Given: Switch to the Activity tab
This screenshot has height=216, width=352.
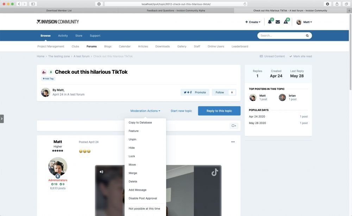Looking at the screenshot, I should [63, 36].
